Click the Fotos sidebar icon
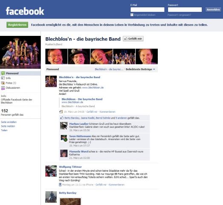 click(x=3, y=83)
